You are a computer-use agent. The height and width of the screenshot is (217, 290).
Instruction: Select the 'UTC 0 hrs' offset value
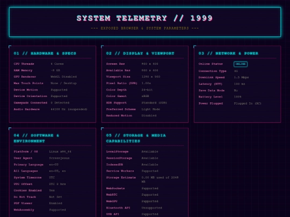(57, 184)
